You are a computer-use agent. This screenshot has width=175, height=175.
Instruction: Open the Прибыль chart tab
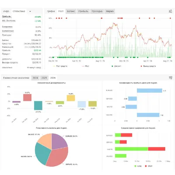[83, 11]
